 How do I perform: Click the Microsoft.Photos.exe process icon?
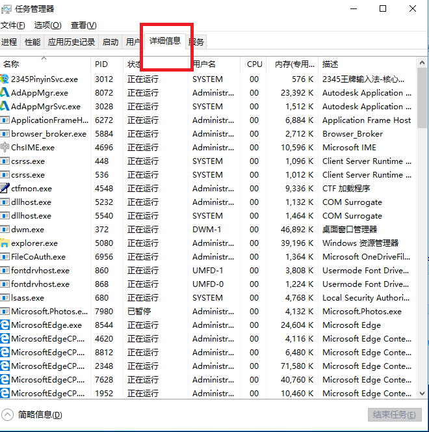(5, 312)
